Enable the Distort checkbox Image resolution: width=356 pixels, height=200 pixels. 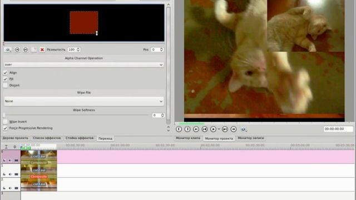pos(5,86)
